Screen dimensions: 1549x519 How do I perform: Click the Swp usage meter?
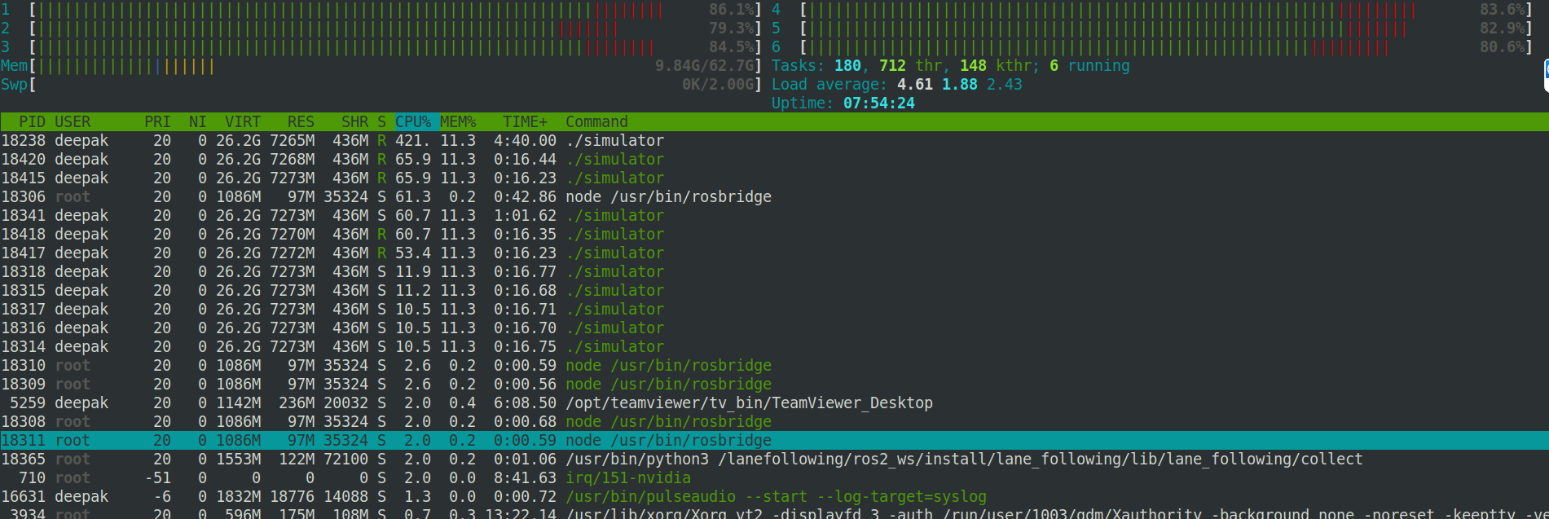(395, 85)
